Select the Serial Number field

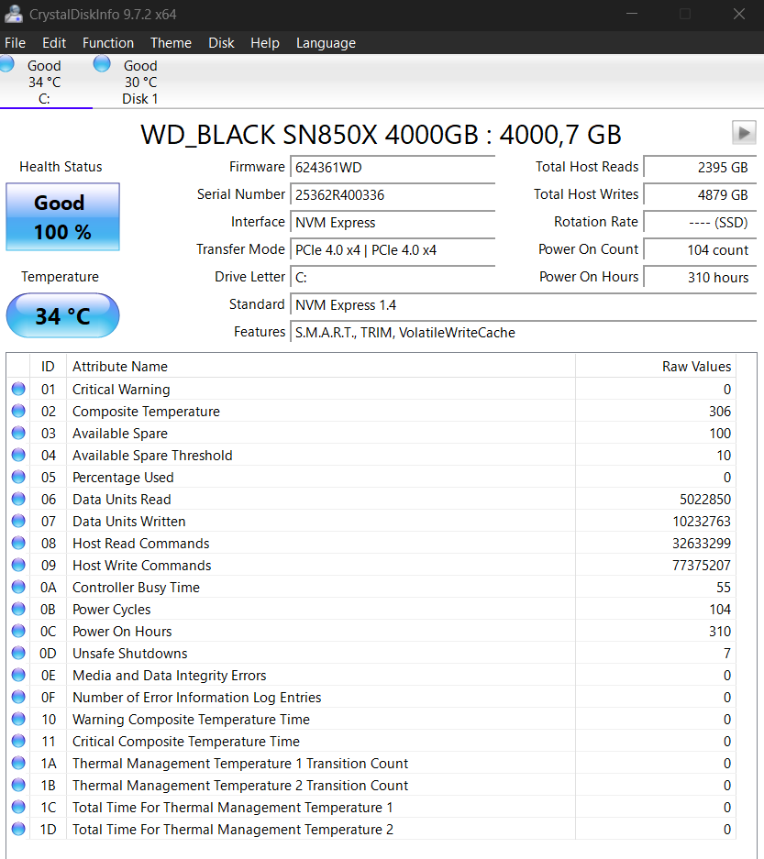(393, 194)
